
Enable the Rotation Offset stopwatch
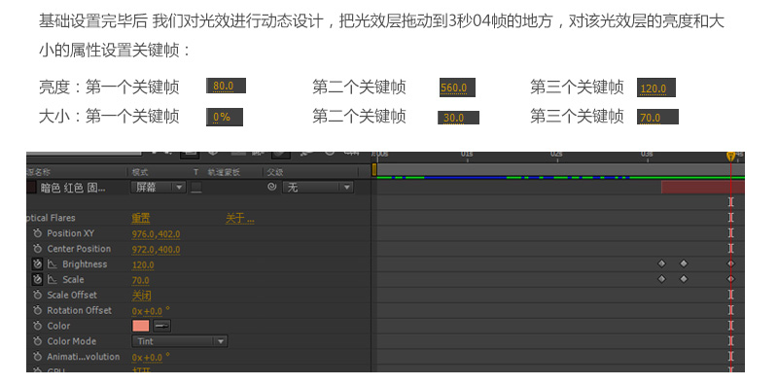[37, 310]
